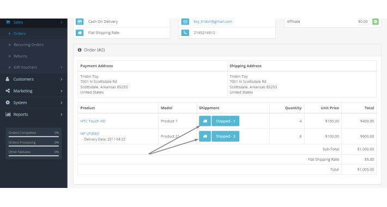Expand the System menu chevron
Image resolution: width=387 pixels, height=207 pixels.
pyautogui.click(x=62, y=102)
